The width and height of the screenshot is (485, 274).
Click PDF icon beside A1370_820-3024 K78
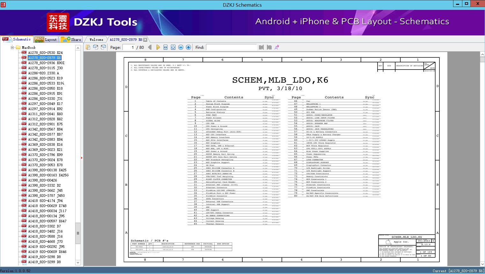(24, 160)
